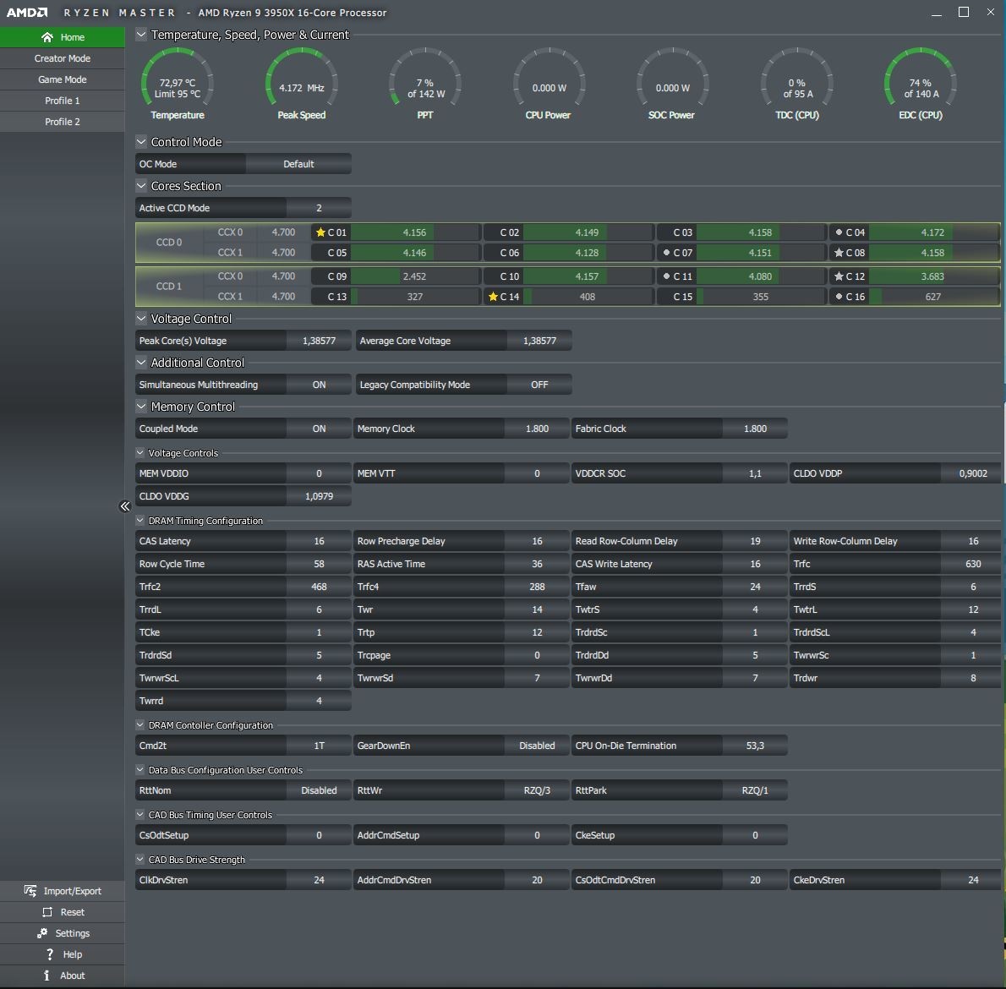Click the VDDCR SOC value 1,1
This screenshot has height=989, width=1006.
[755, 473]
